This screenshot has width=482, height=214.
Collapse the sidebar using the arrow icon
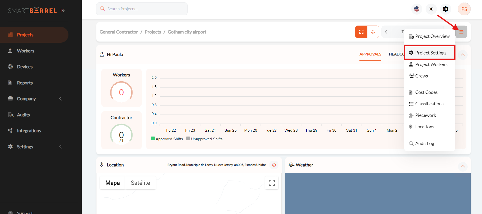(63, 10)
